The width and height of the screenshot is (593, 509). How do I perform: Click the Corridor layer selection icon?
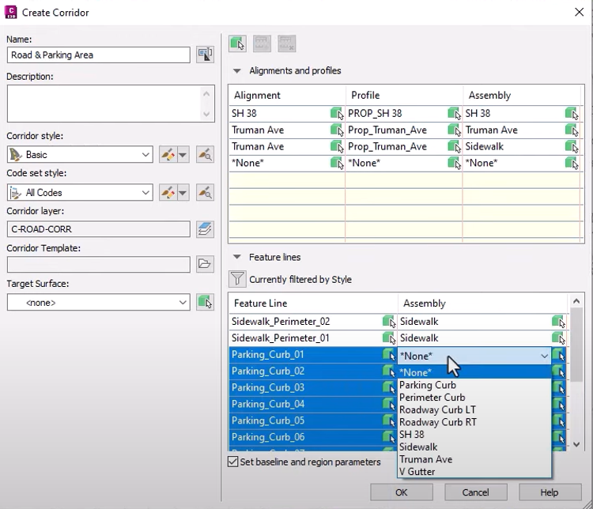[x=206, y=229]
